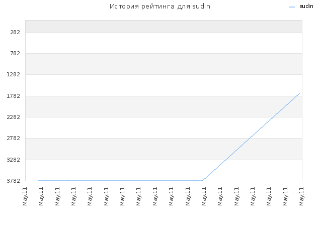
Task: Select the 1782 y-axis label
Action: [14, 96]
